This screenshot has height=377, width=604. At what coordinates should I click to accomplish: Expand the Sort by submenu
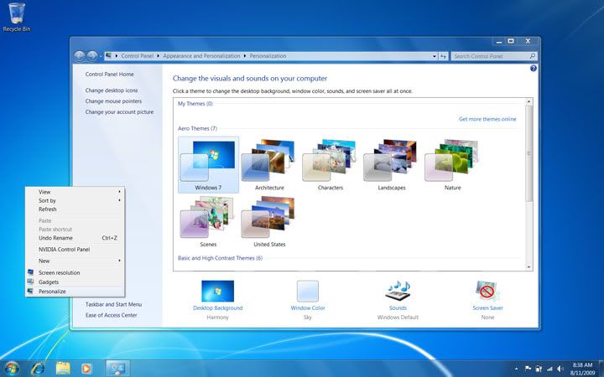[x=119, y=200]
